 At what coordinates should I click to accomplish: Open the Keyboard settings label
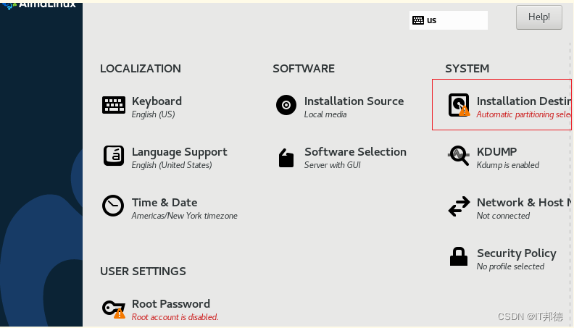pyautogui.click(x=157, y=101)
